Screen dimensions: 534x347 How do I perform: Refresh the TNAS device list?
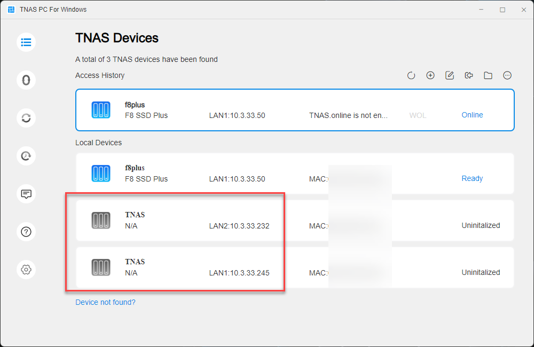tap(411, 76)
